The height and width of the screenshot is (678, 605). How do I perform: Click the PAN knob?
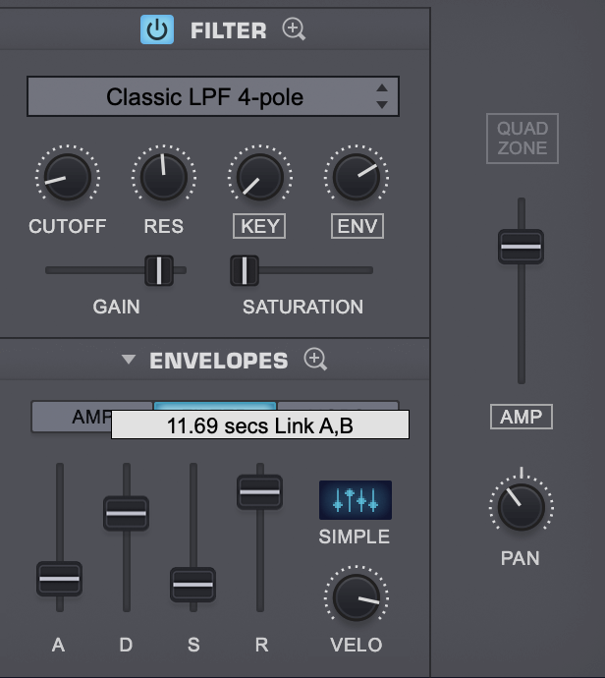522,507
